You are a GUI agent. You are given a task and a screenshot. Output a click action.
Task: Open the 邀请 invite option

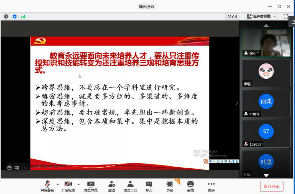click(111, 186)
